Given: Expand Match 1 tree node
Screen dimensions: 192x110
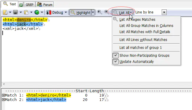Looking at the screenshot, I should (x=3, y=95).
